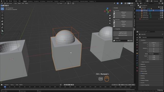Image resolution: width=164 pixels, height=92 pixels.
Task: Click the Blender logo icon
Action: point(1,1)
